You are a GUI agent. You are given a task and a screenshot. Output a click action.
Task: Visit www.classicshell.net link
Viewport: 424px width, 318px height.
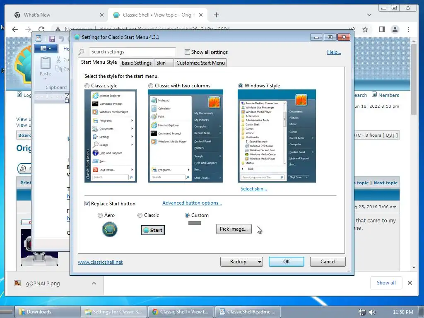pyautogui.click(x=100, y=262)
